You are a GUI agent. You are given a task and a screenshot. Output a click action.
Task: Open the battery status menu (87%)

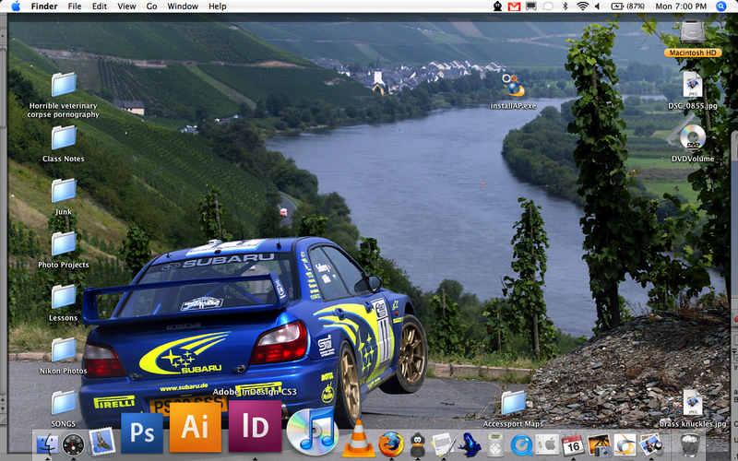pos(627,6)
